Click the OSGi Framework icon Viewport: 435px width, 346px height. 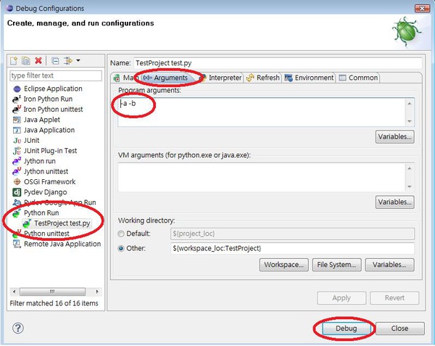[x=17, y=182]
